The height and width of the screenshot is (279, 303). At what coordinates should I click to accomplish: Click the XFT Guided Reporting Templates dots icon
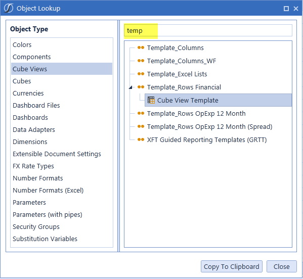[141, 139]
